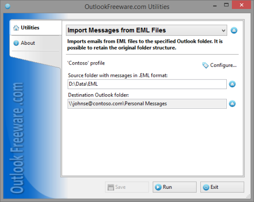Click the Configure tag icon
254x202 pixels.
click(206, 65)
